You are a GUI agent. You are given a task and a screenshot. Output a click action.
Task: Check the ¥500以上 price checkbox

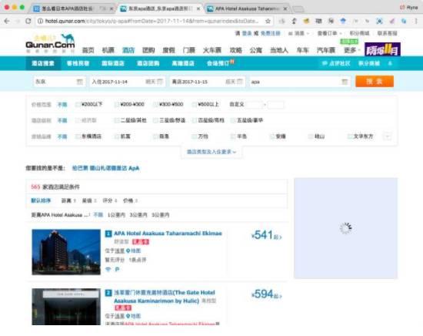[195, 104]
